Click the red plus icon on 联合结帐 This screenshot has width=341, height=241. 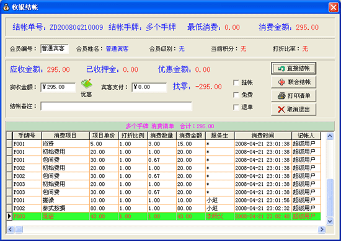click(281, 82)
